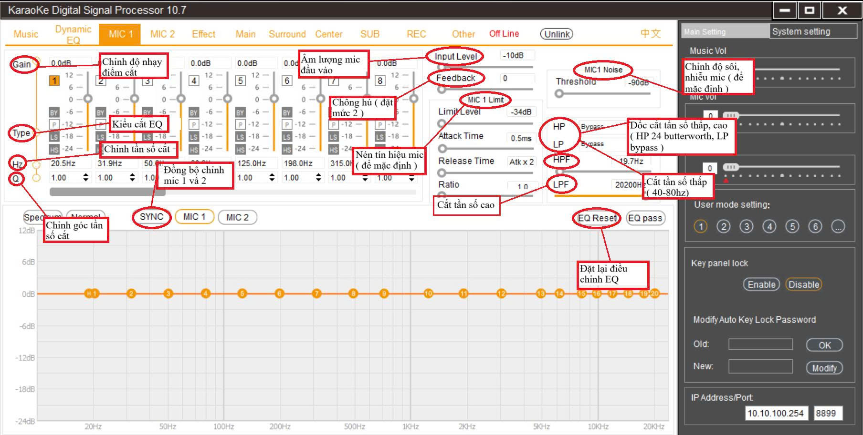Viewport: 863px width, 435px height.
Task: Click the band 1 gain slider handle
Action: (x=88, y=99)
